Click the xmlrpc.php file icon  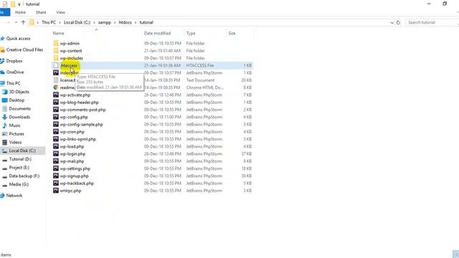pyautogui.click(x=56, y=191)
